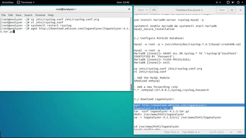
Task: Click the 'mkdir /var/www/html/loganalyzer' line
Action: [159, 114]
